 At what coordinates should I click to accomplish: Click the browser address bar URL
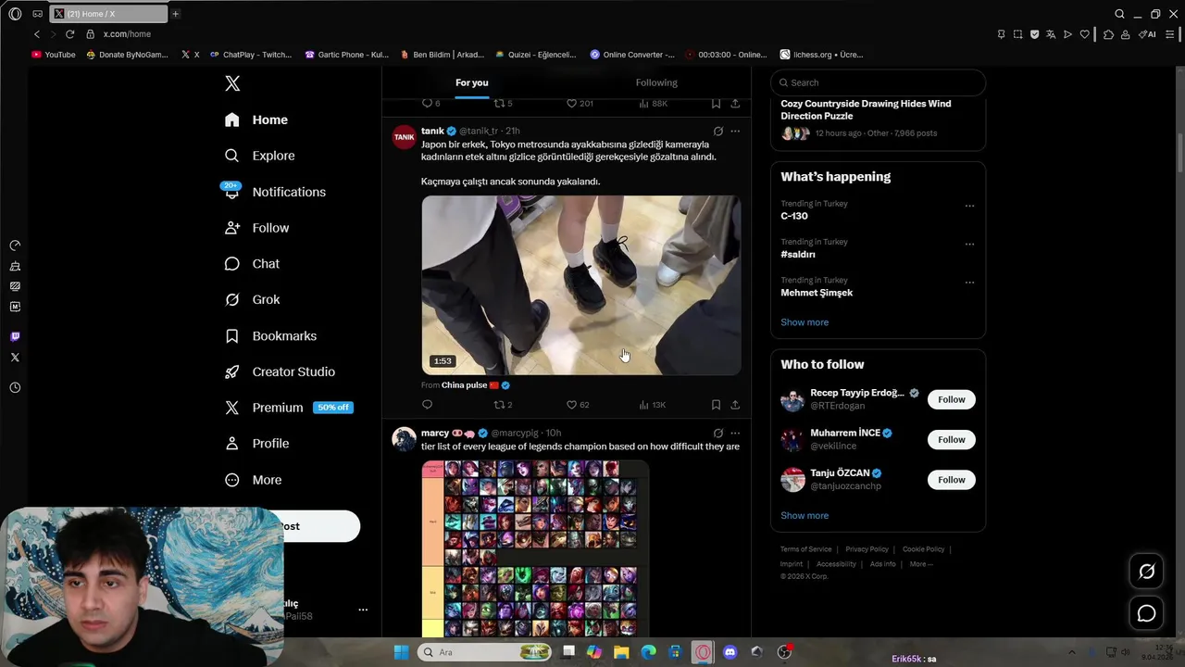point(127,34)
